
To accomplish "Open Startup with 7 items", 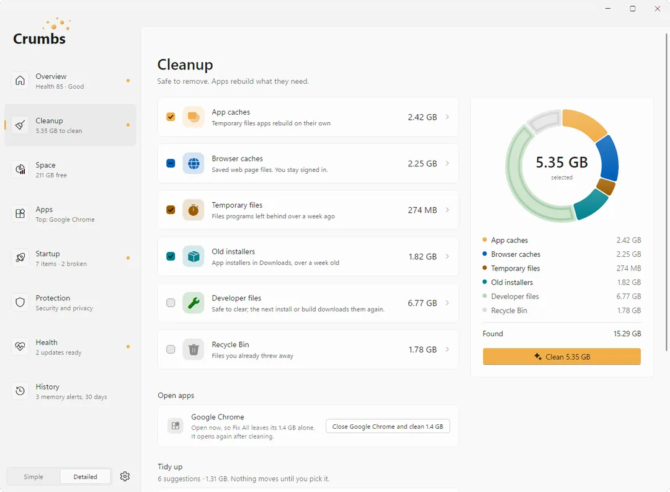I will tap(71, 258).
